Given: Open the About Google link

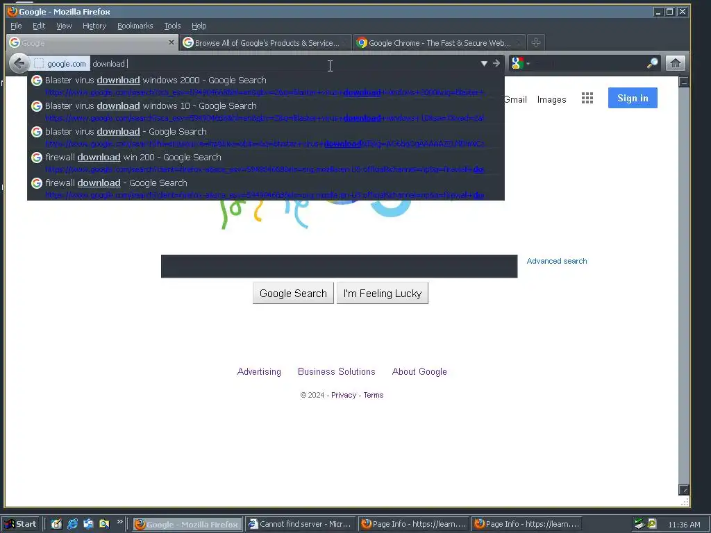Looking at the screenshot, I should click(x=419, y=372).
